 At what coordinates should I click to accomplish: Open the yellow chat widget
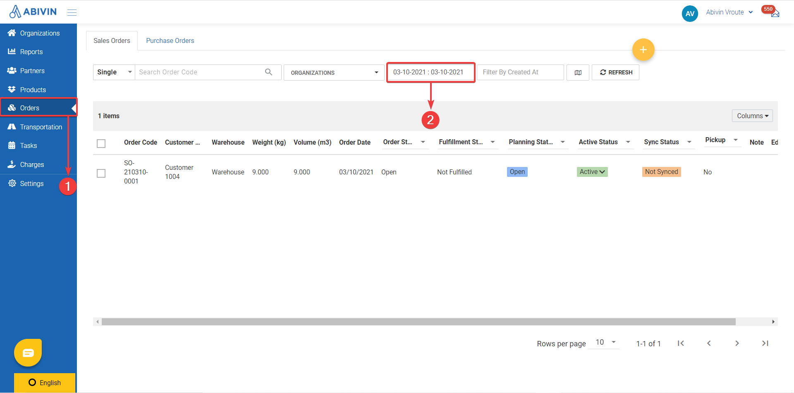[x=28, y=353]
